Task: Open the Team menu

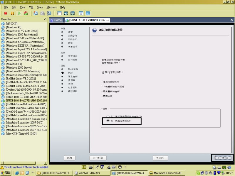Action: pos(40,7)
